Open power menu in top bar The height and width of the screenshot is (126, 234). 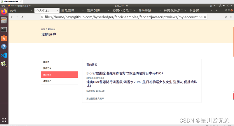[228, 6]
